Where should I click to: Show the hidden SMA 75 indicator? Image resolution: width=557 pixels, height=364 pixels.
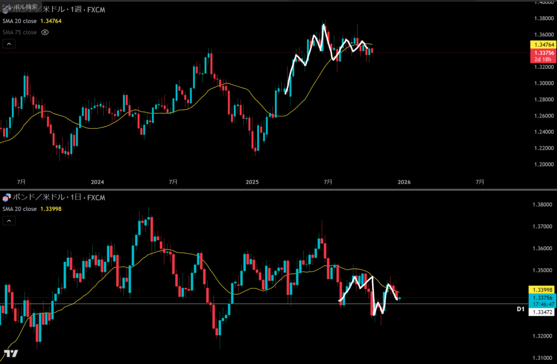pos(45,33)
